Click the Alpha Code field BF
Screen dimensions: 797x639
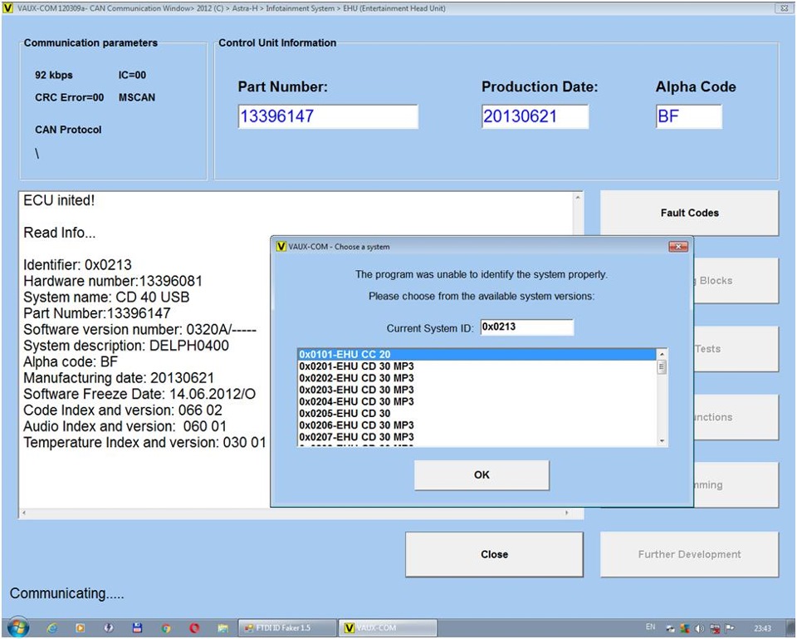point(689,116)
